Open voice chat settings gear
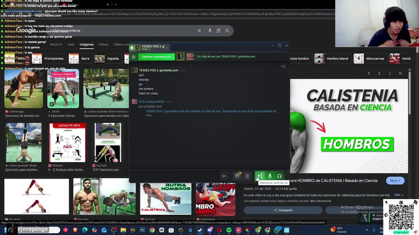419x235 pixels. 133,57
